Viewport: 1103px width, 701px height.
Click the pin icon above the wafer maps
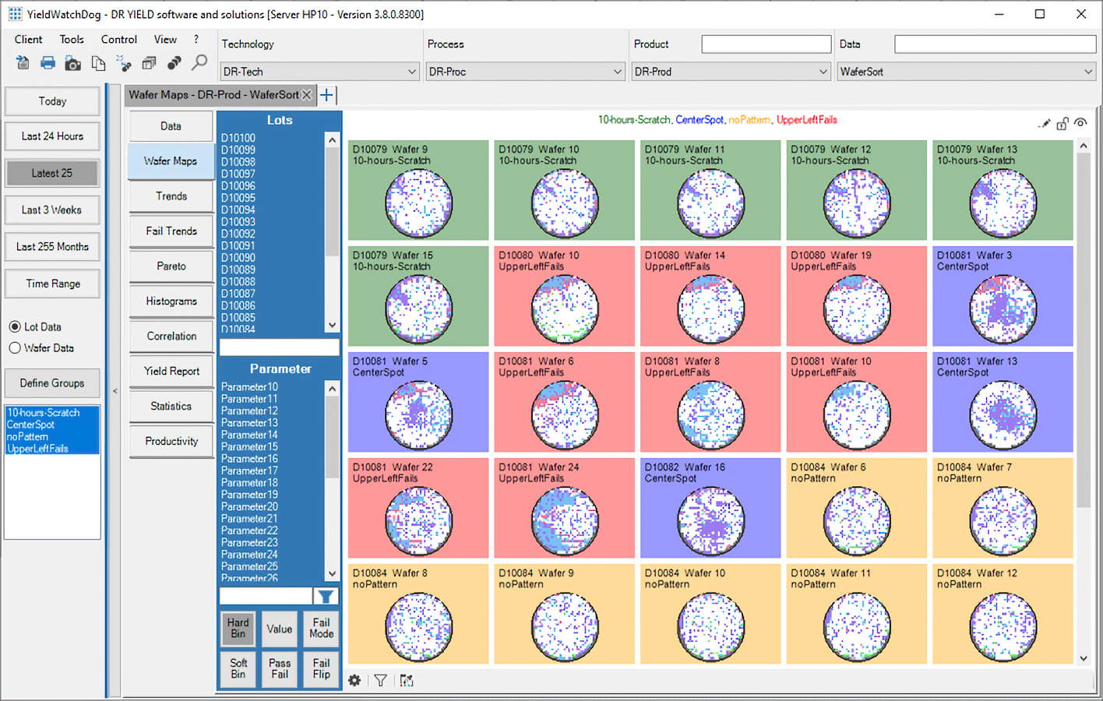pos(1045,123)
